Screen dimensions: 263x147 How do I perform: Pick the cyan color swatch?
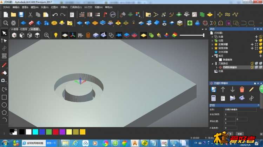(35, 132)
